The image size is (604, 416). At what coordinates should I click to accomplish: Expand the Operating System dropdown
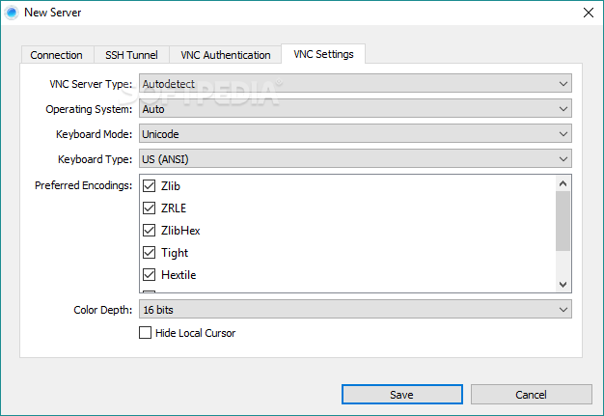coord(355,109)
